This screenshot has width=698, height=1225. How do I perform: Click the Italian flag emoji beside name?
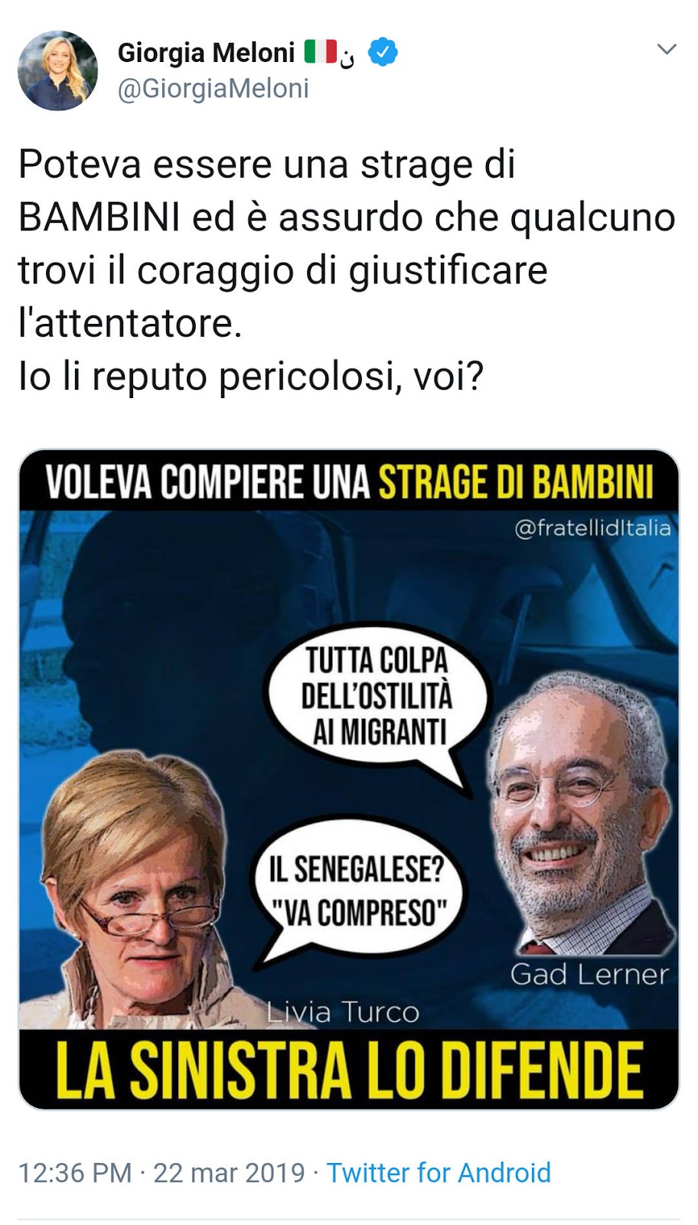tap(321, 51)
